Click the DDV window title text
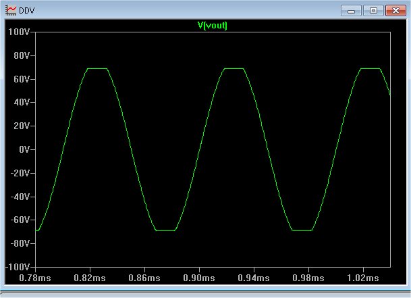The height and width of the screenshot is (298, 411). (x=27, y=11)
